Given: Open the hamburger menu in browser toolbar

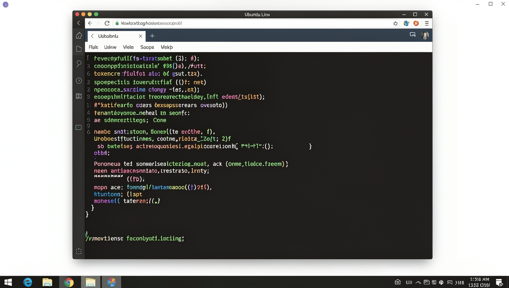Looking at the screenshot, I should pos(427,23).
